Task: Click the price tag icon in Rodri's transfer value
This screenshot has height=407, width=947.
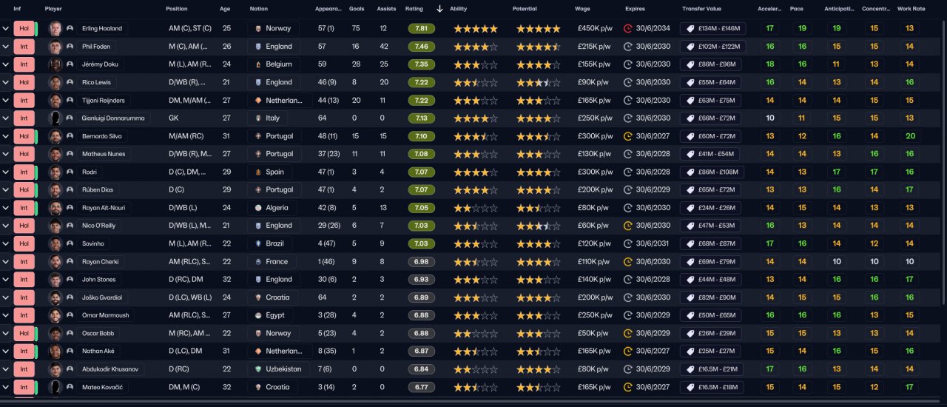Action: 690,172
